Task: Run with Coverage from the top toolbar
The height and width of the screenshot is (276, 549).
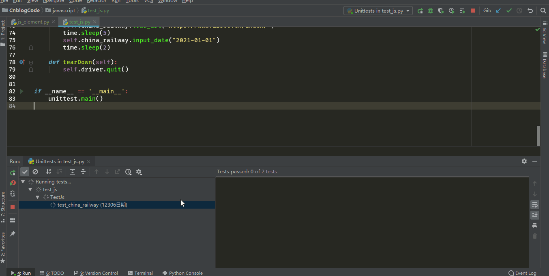Action: (441, 11)
